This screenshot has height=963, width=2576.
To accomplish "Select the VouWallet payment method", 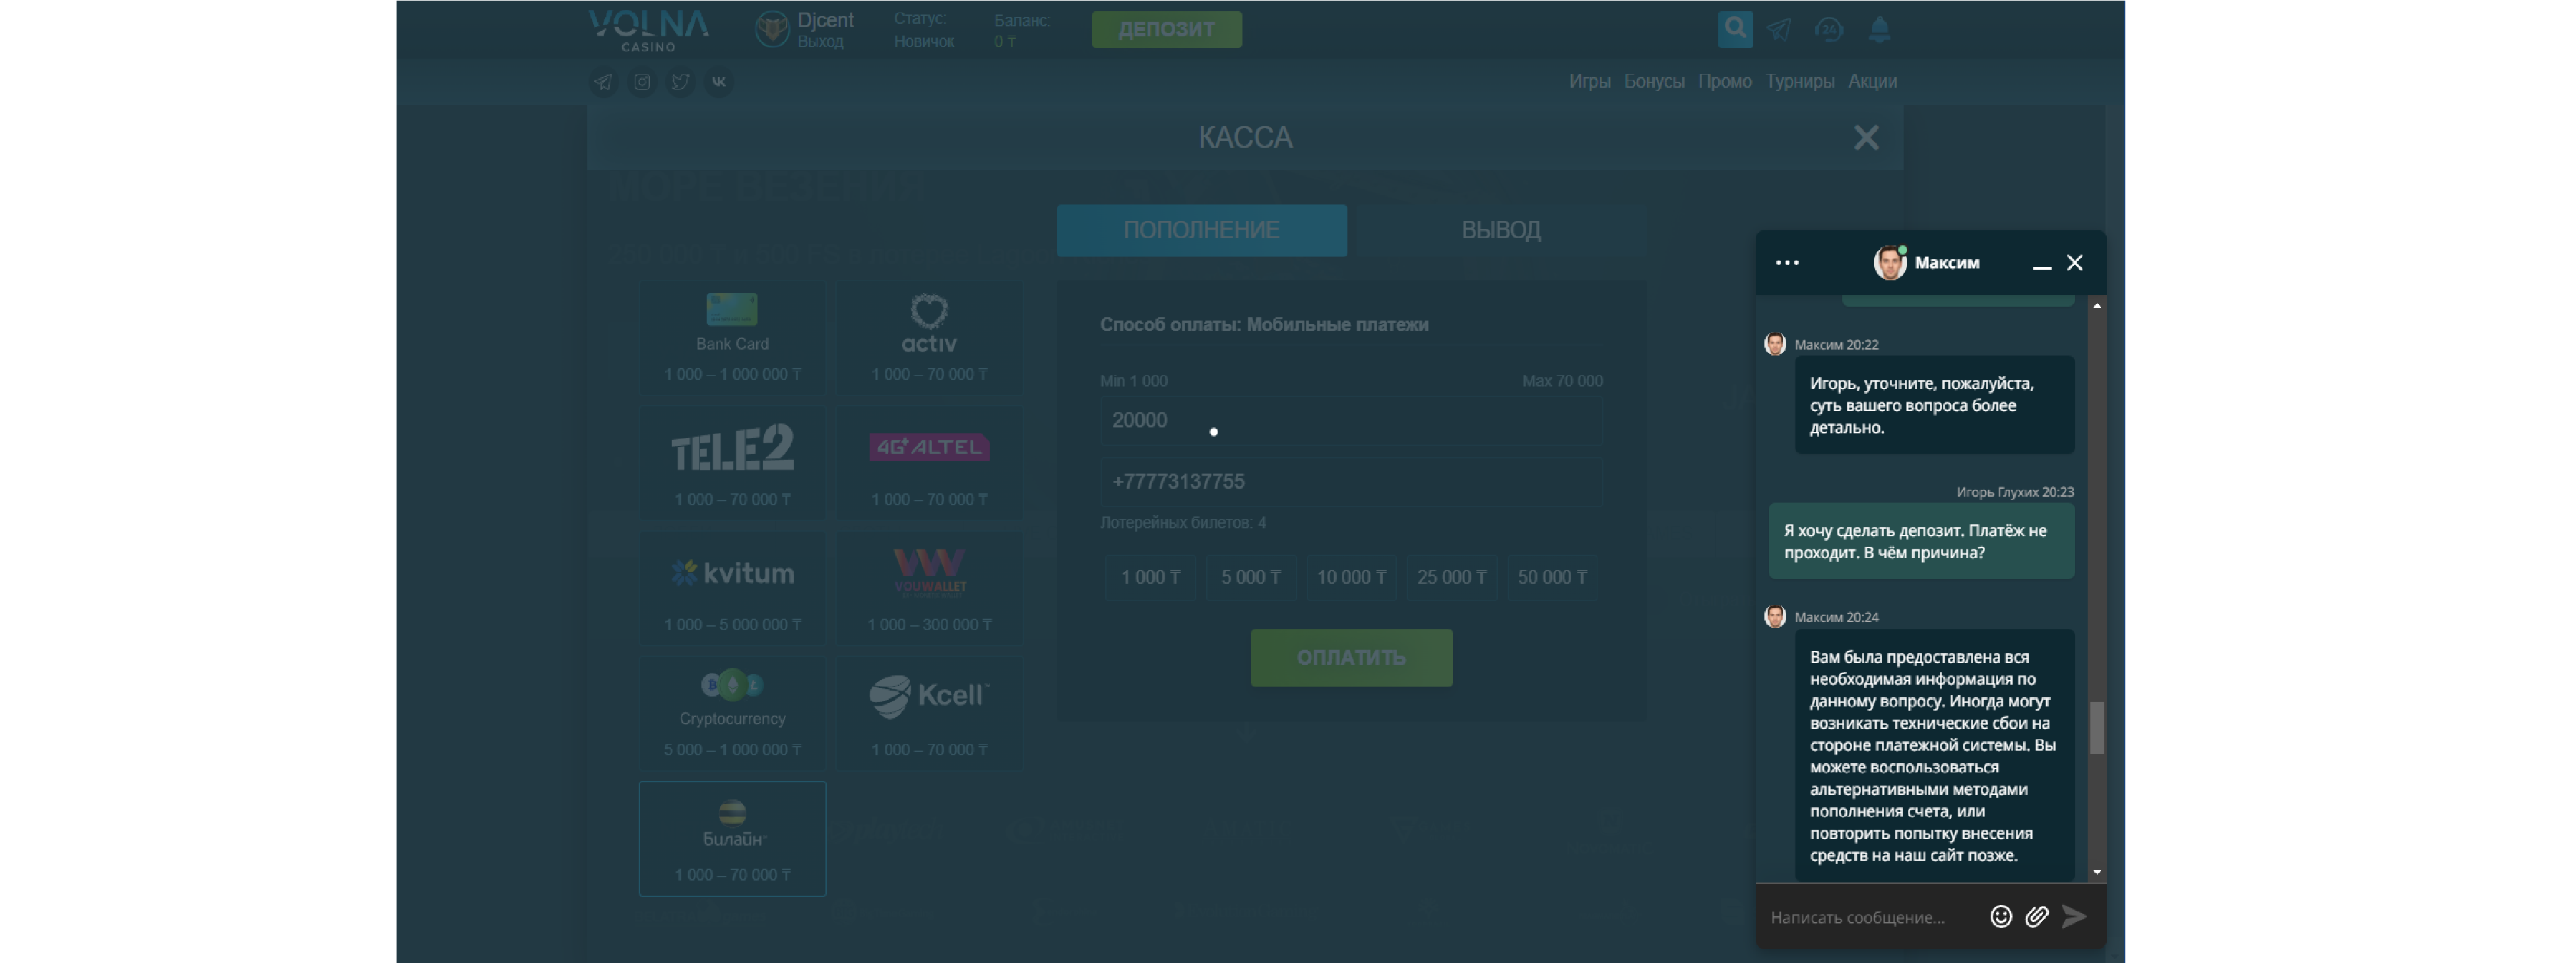I will [x=929, y=587].
